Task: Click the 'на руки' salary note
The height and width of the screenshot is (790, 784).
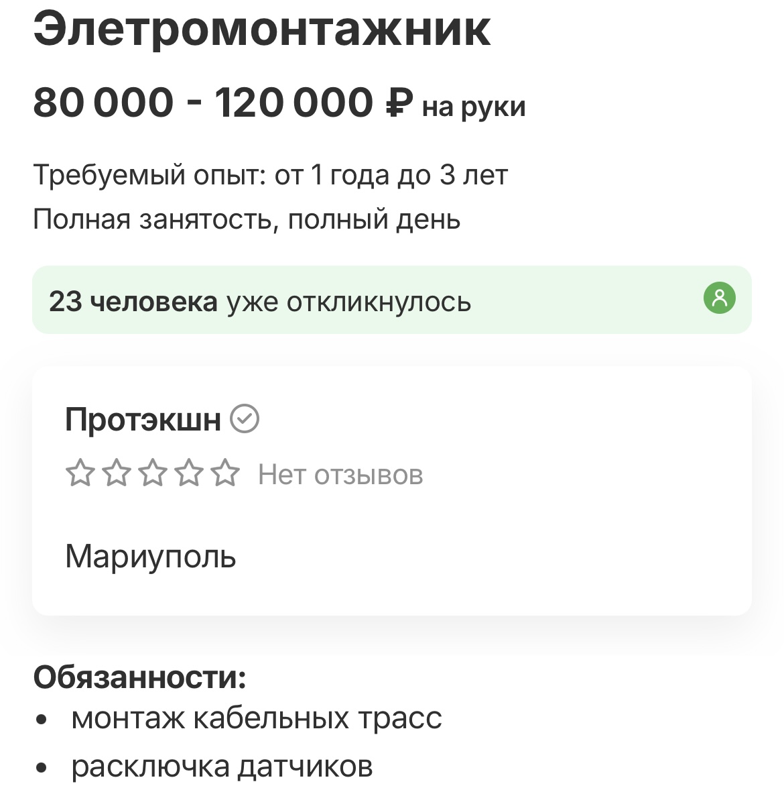Action: pyautogui.click(x=474, y=106)
